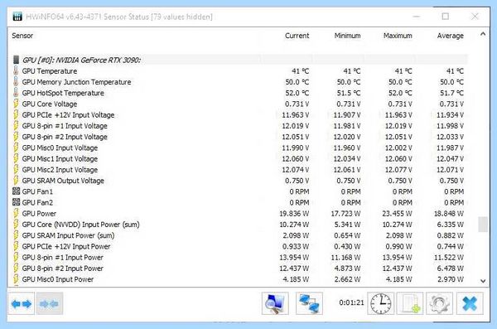Image resolution: width=497 pixels, height=329 pixels.
Task: Minimize the HWiNFO64 Sensor Status window
Action: point(416,17)
